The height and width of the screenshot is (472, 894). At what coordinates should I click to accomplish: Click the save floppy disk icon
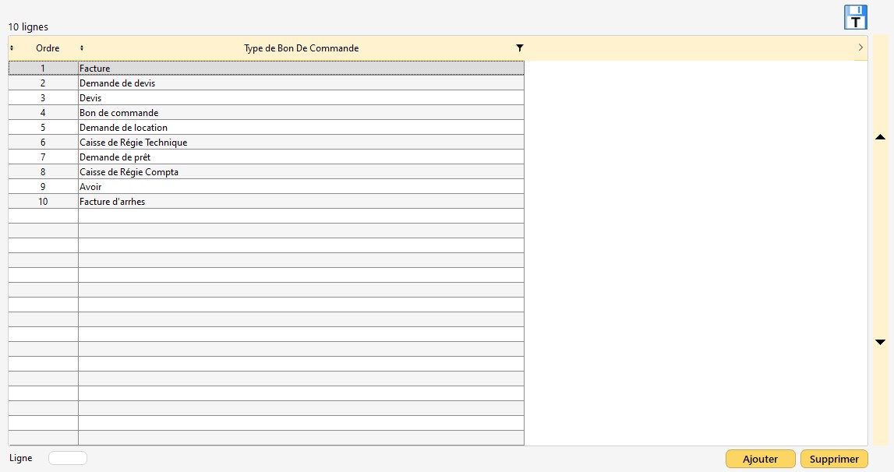coord(855,17)
